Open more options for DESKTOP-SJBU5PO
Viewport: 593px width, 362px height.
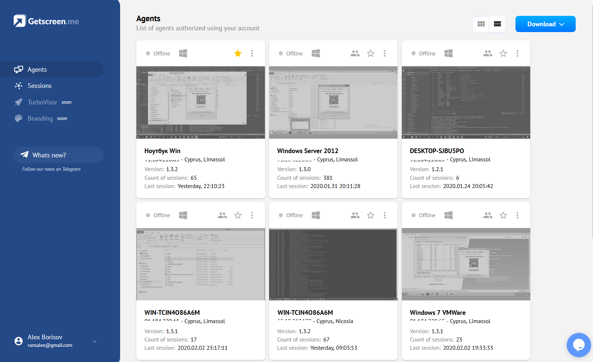[x=517, y=53]
